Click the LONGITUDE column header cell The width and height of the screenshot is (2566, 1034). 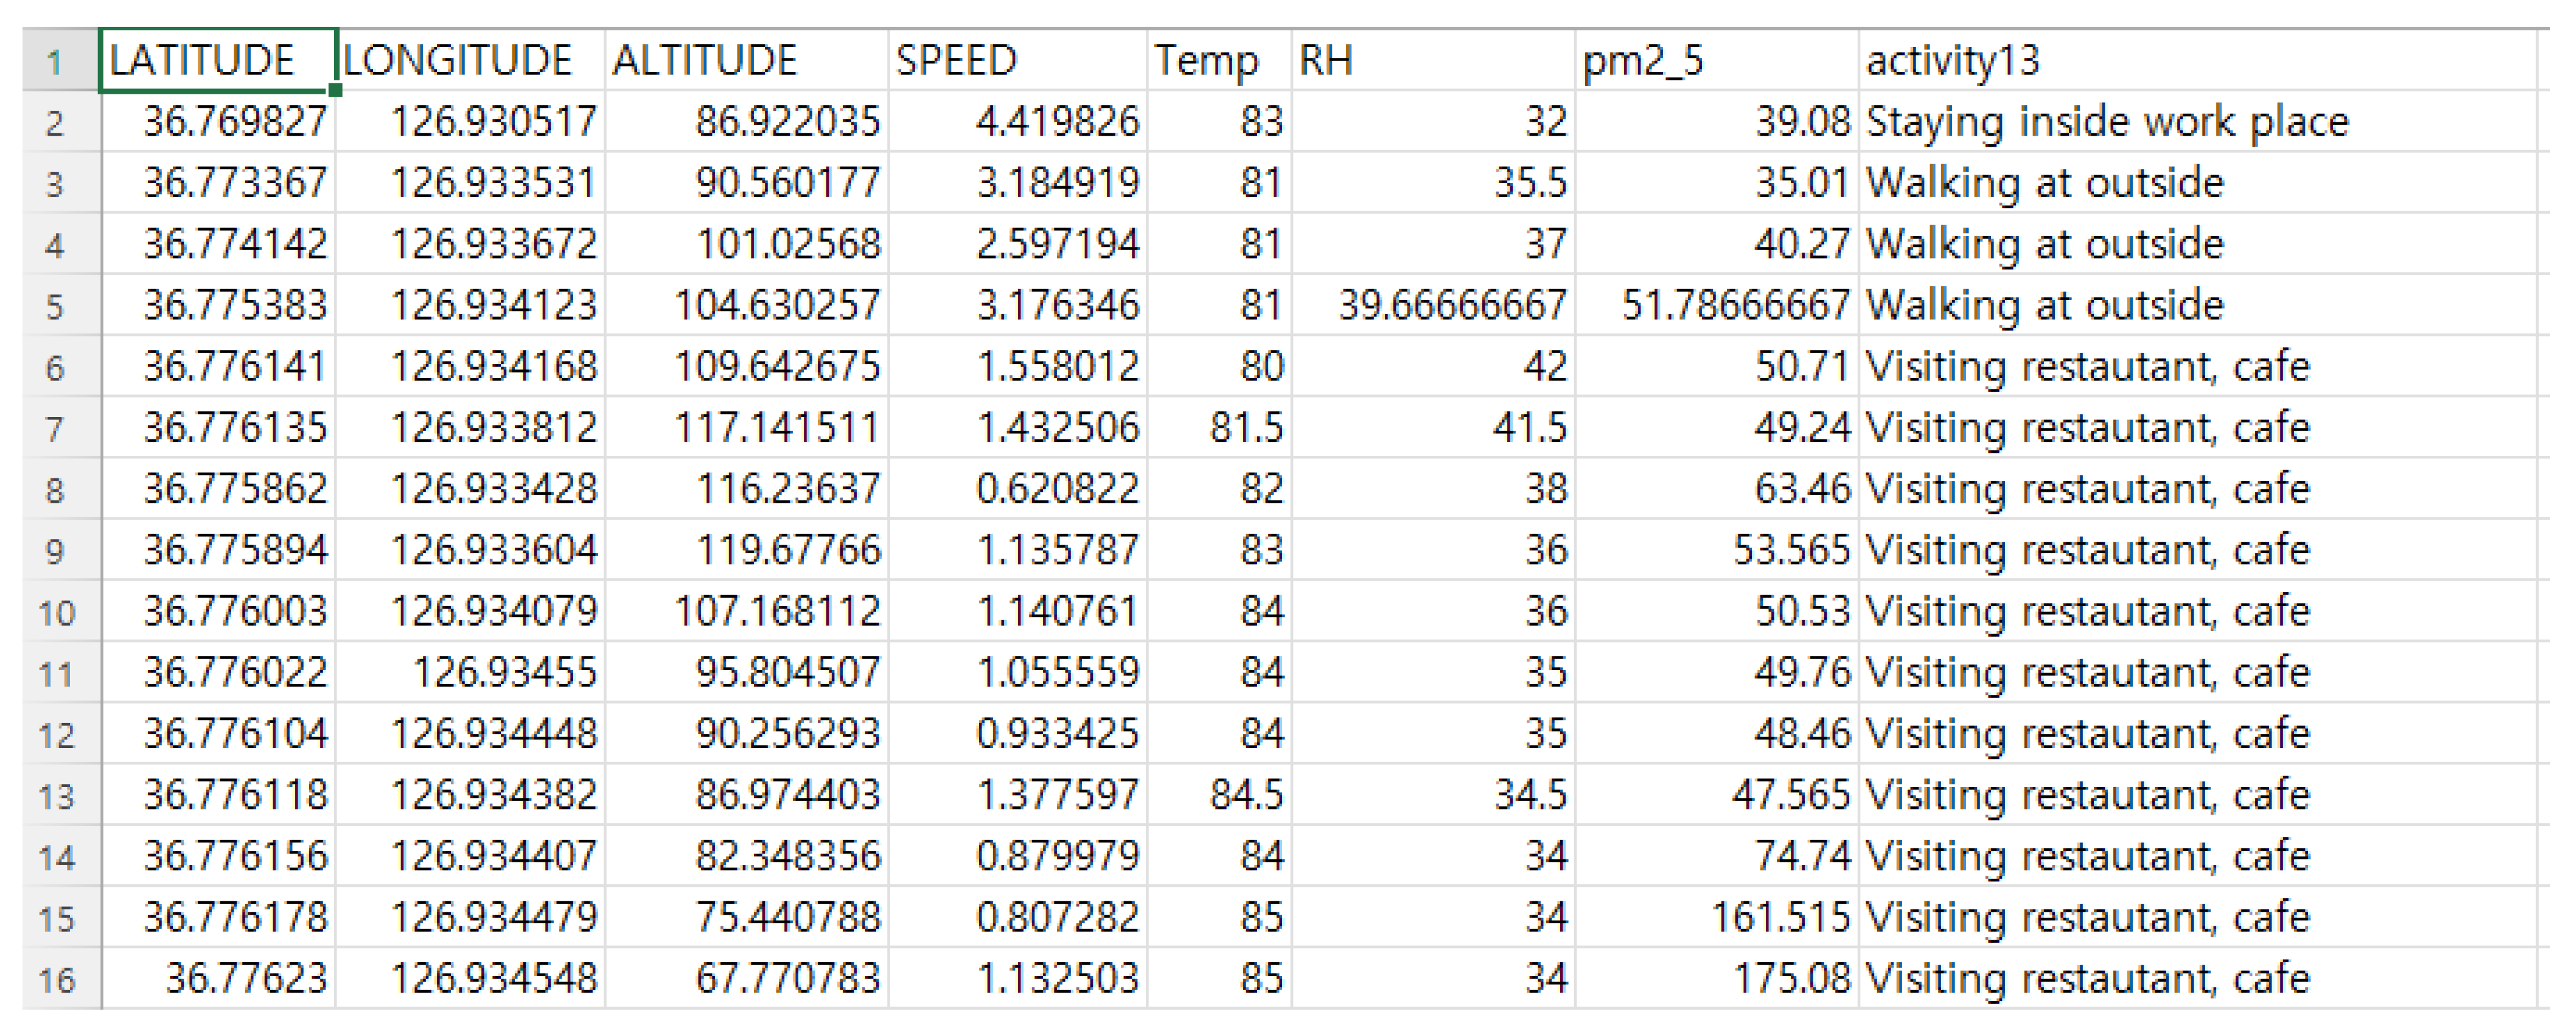[x=470, y=61]
